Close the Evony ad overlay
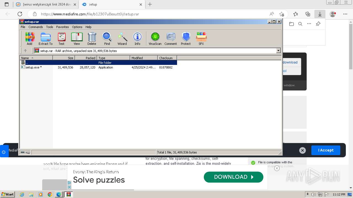353x198 pixels. pos(277,168)
